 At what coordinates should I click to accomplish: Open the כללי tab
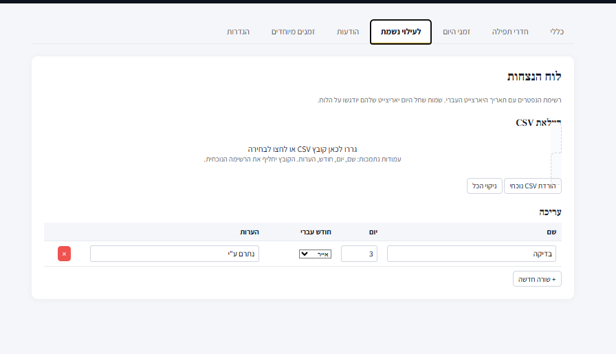pyautogui.click(x=556, y=32)
